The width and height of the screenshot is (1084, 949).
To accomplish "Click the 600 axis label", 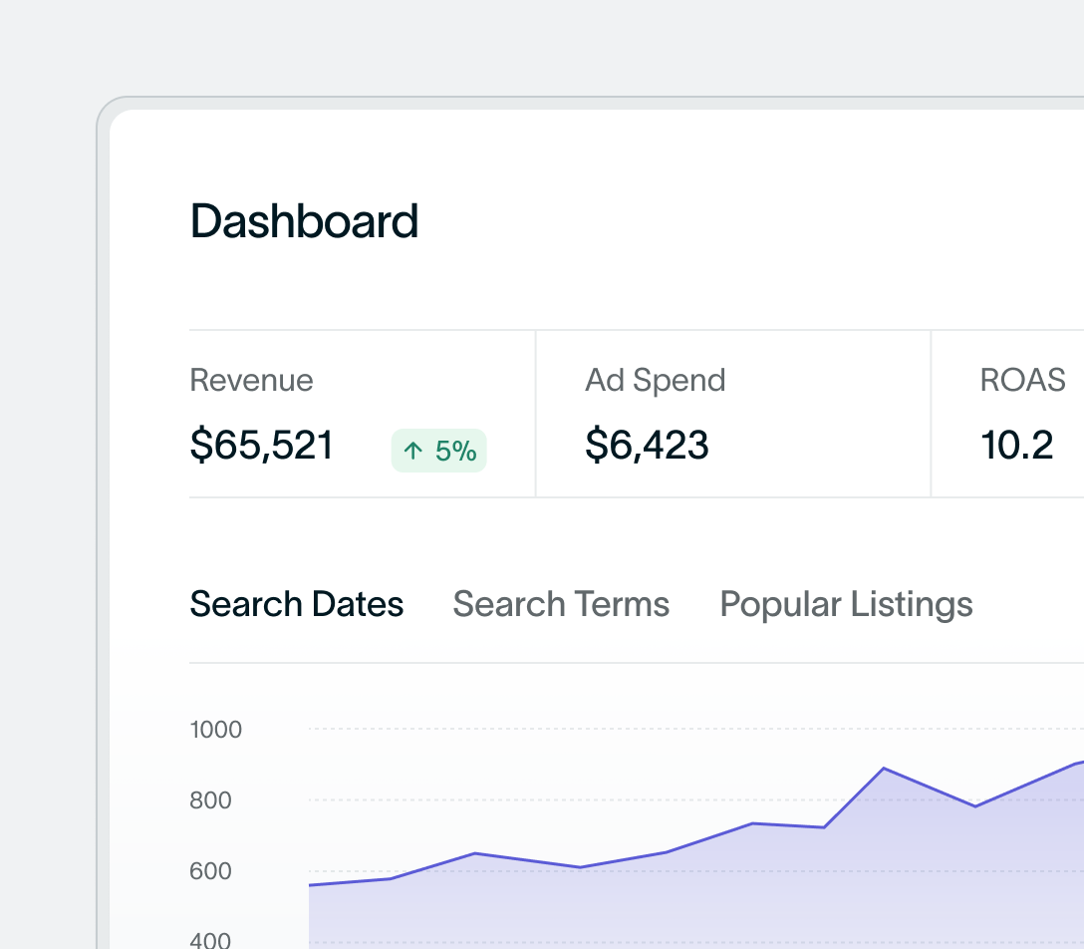I will tap(209, 871).
